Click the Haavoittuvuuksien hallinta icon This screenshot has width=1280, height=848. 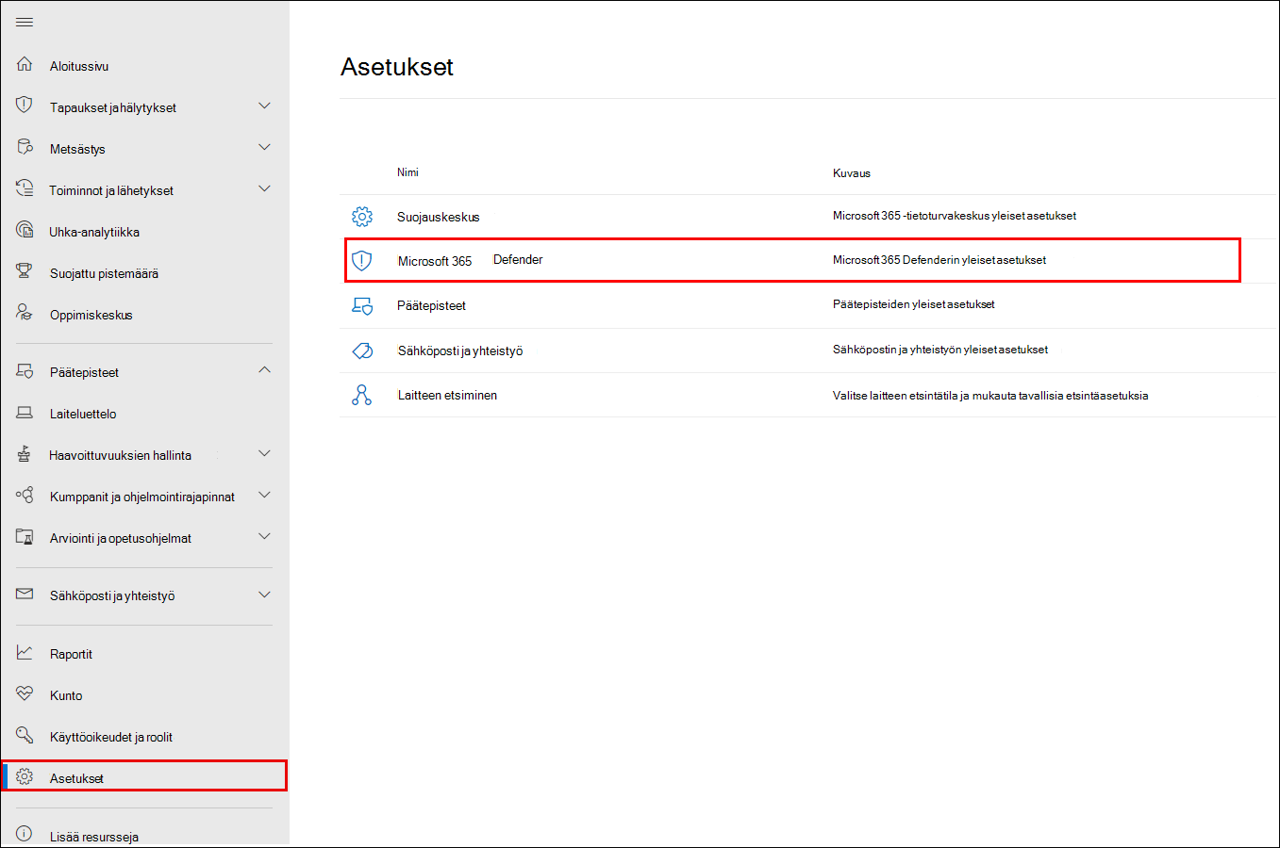(25, 454)
